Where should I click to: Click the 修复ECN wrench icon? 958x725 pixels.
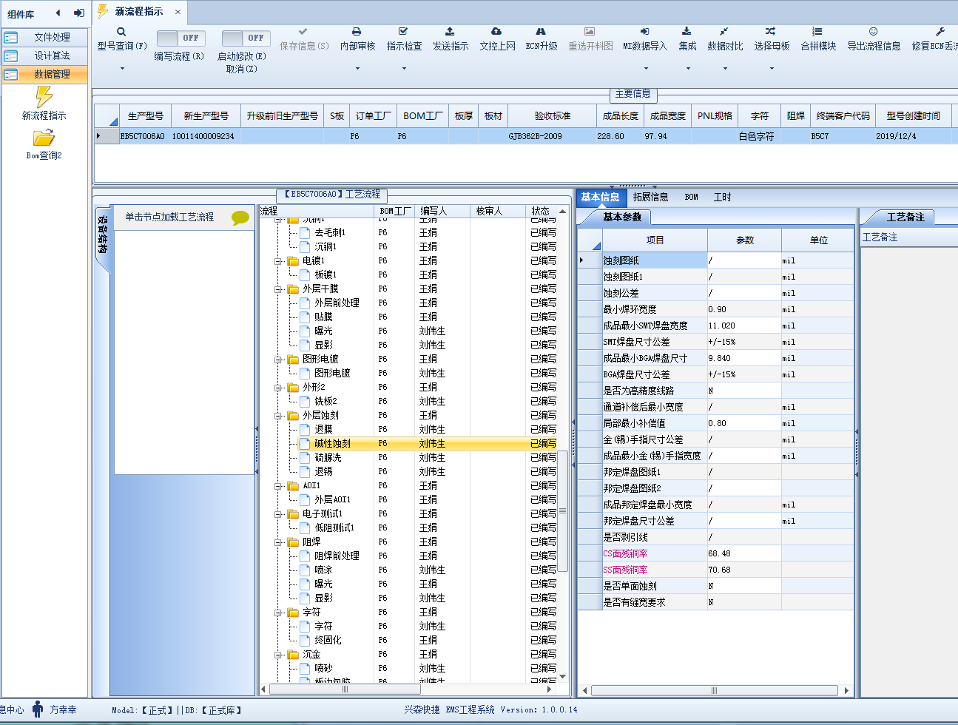coord(940,32)
